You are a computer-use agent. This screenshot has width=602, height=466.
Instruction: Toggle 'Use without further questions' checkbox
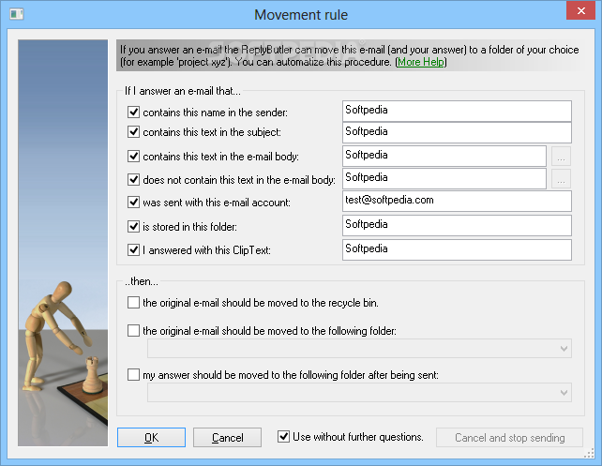click(283, 436)
